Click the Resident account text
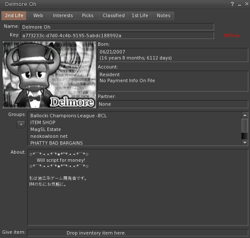 pyautogui.click(x=109, y=74)
